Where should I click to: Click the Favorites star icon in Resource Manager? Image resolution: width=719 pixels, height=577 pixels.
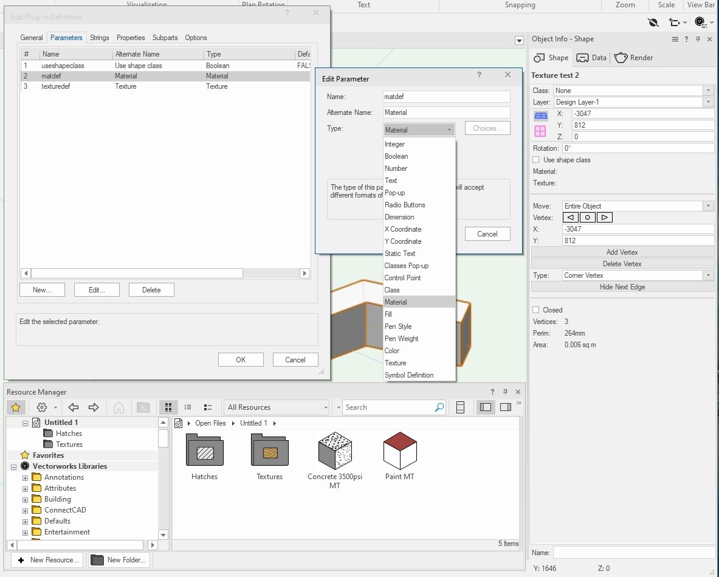pyautogui.click(x=16, y=407)
